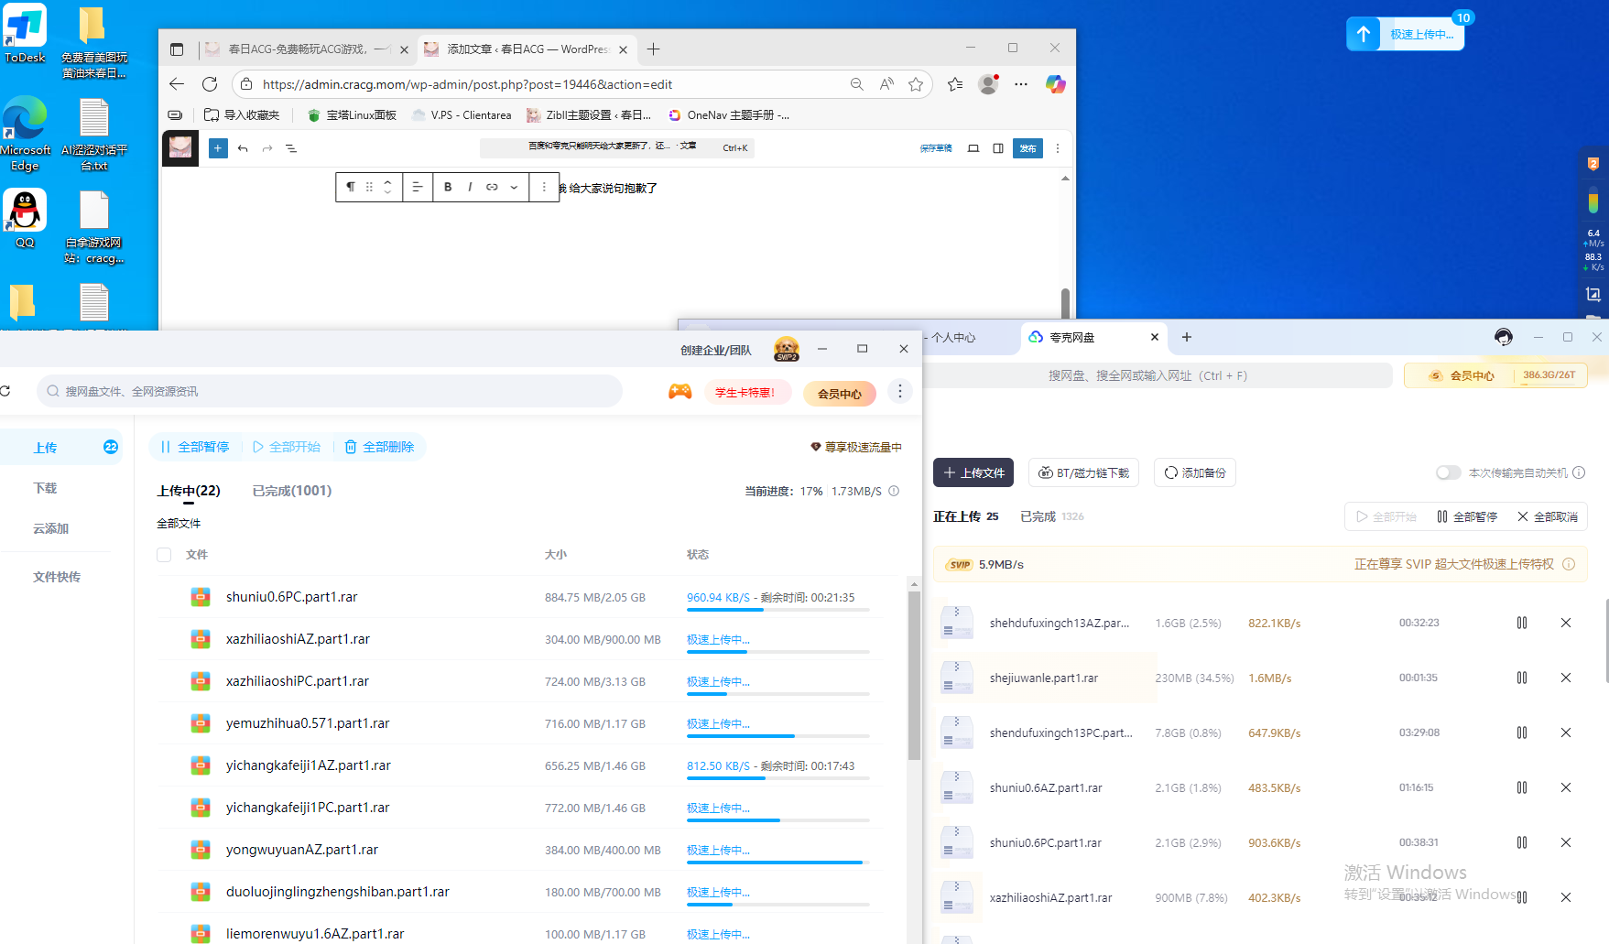Viewport: 1609px width, 944px height.
Task: Click the insert link icon in block toolbar
Action: [492, 187]
